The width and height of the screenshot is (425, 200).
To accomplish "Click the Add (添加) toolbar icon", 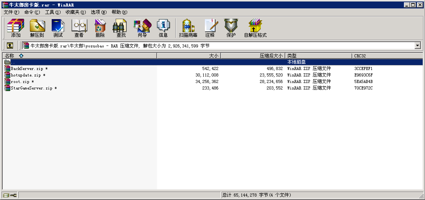I will coord(16,28).
